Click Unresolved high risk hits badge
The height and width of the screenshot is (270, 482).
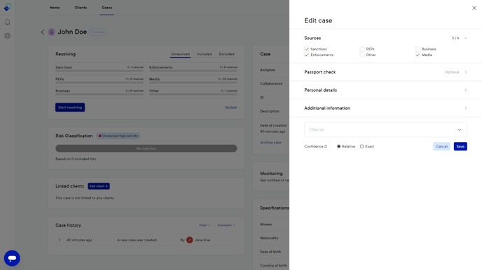(x=118, y=136)
